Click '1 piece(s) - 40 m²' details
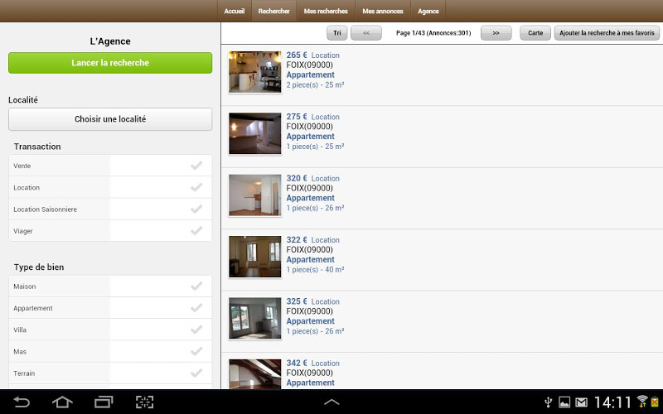 (315, 270)
